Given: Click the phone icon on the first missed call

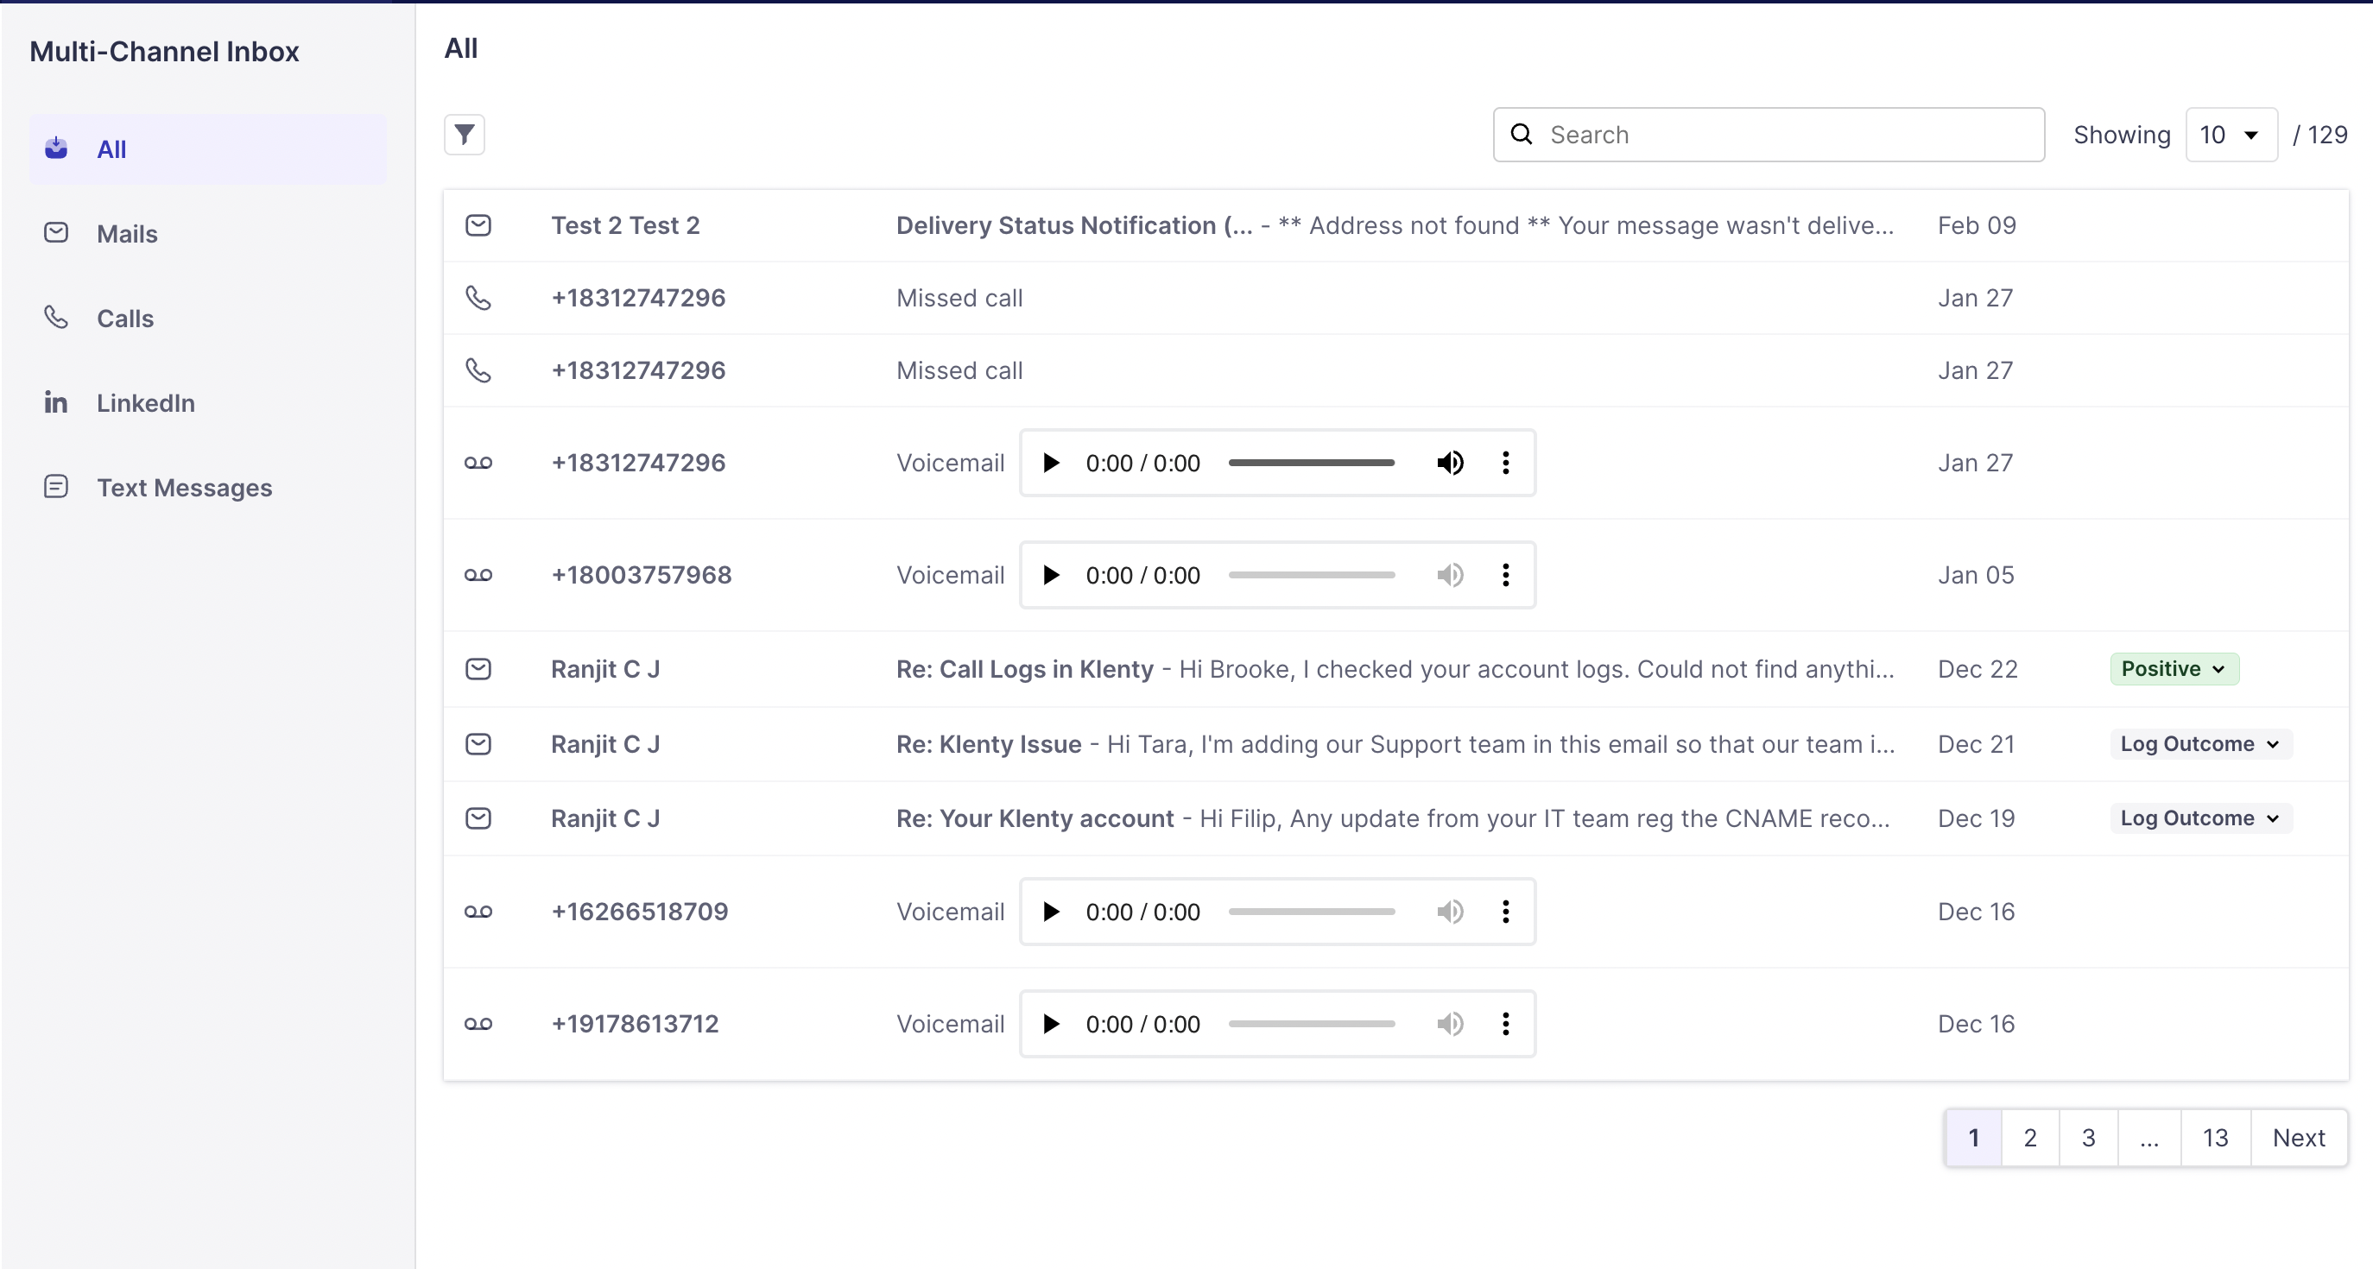Looking at the screenshot, I should [x=478, y=298].
